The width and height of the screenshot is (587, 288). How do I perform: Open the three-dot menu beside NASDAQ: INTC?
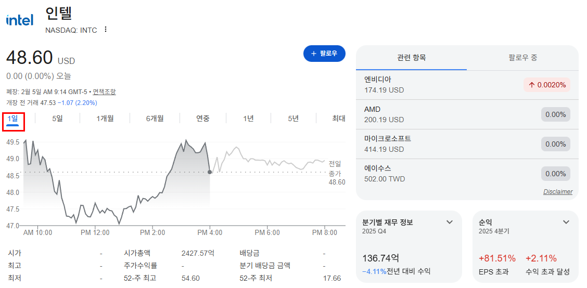pyautogui.click(x=106, y=30)
